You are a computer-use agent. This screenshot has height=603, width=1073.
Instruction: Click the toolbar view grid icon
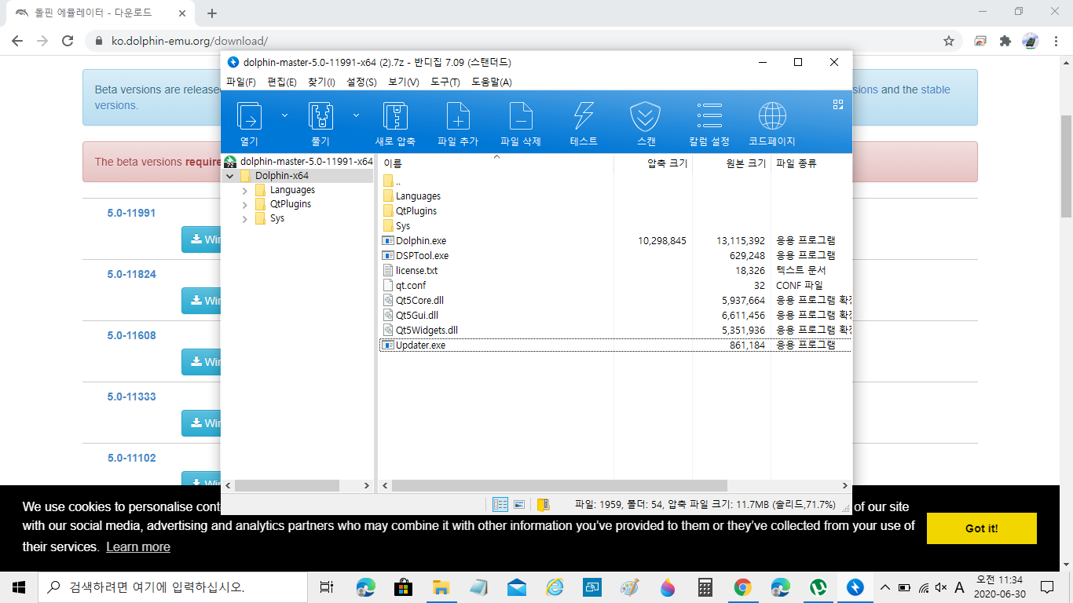pos(837,104)
